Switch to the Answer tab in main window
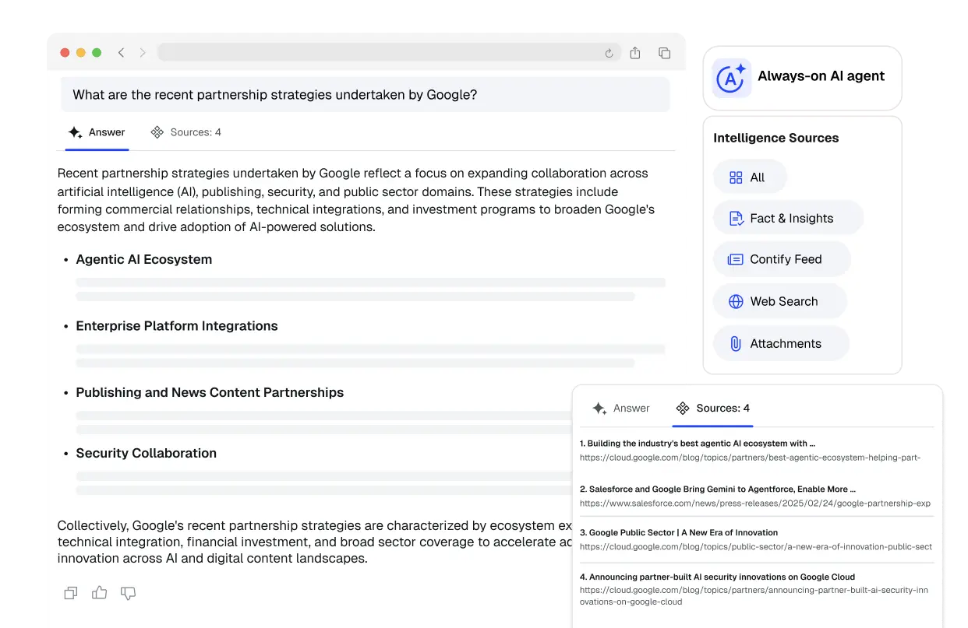 (x=97, y=132)
